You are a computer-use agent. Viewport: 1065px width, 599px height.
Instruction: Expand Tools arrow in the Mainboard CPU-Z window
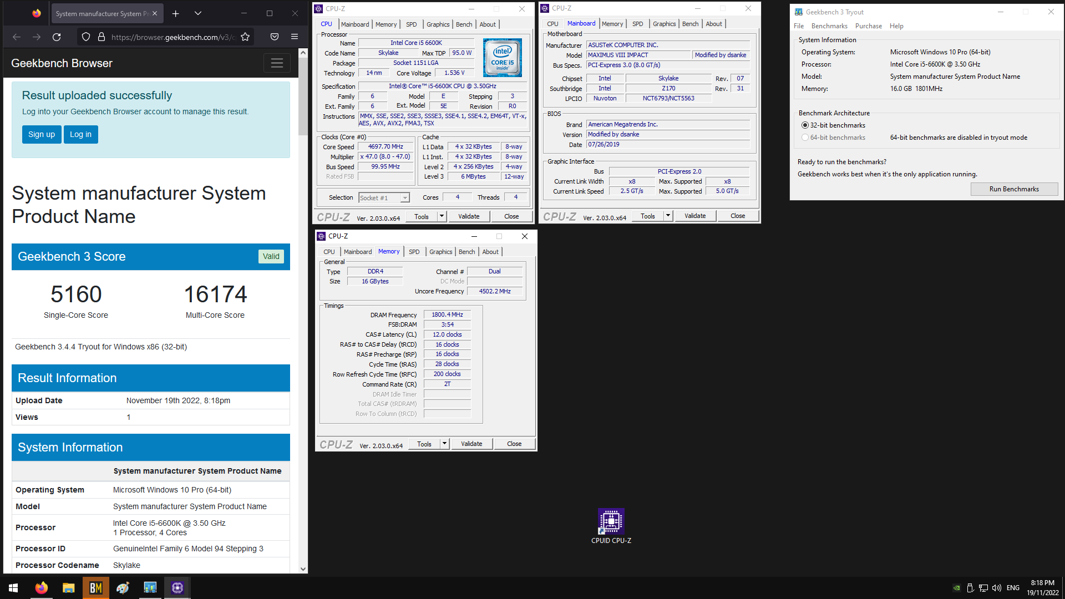tap(668, 216)
